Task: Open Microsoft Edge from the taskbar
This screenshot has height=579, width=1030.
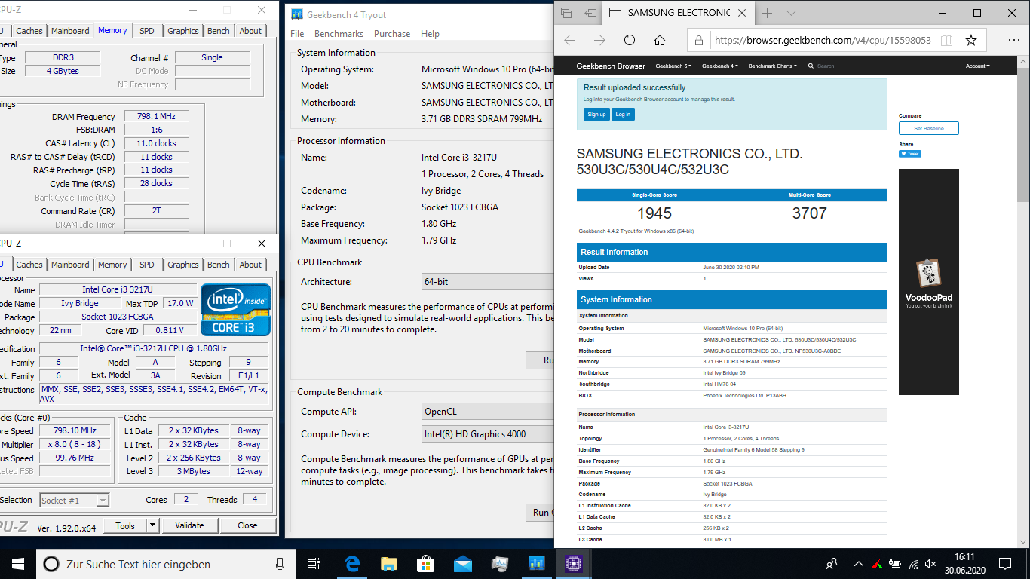Action: click(351, 563)
